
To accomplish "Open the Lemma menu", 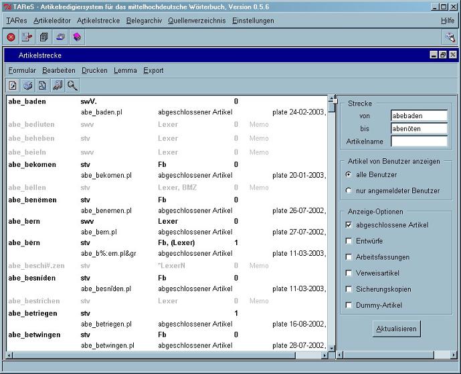I will click(125, 70).
